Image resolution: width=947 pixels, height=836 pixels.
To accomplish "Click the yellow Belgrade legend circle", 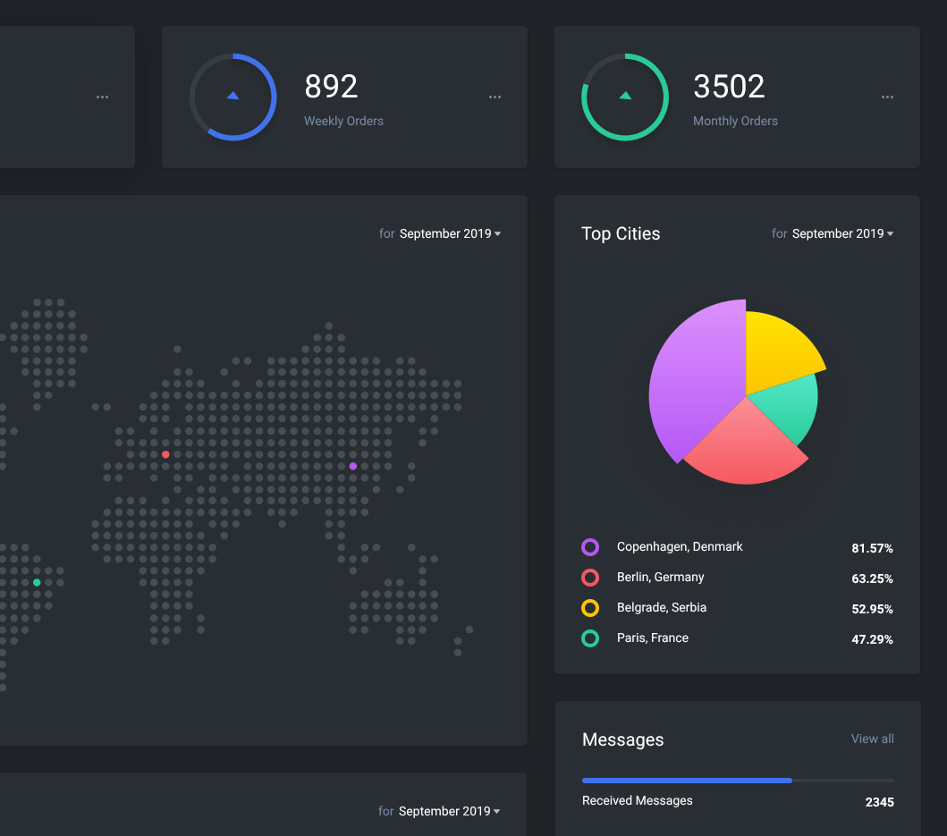I will (590, 608).
